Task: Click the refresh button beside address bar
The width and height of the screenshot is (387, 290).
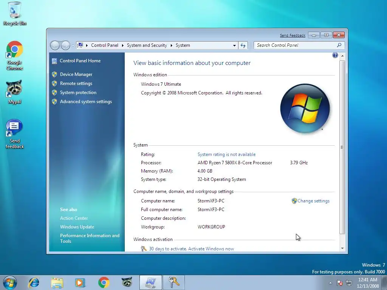Action: [243, 45]
